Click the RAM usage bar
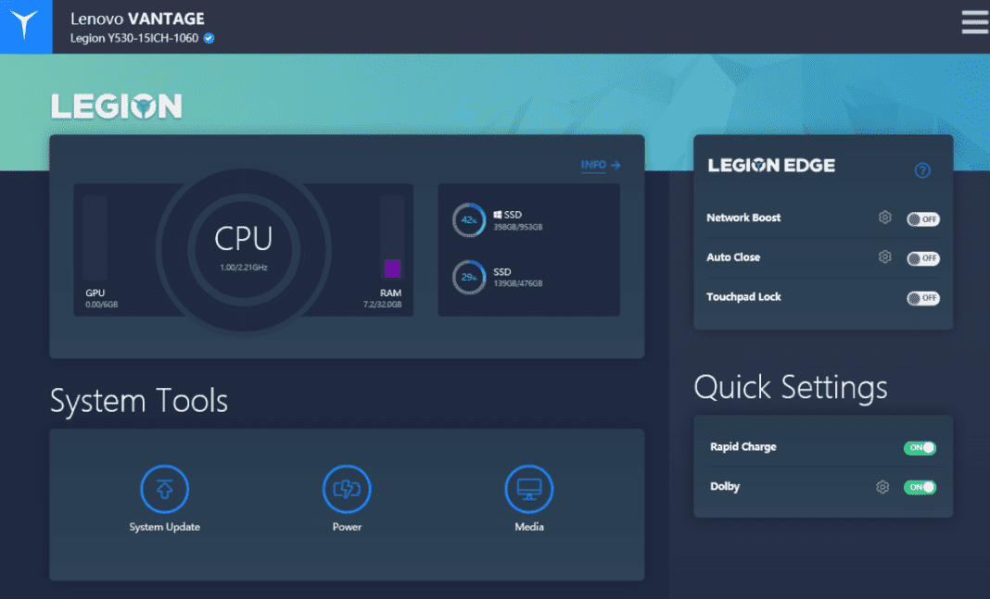Screen dimensions: 990x599 pyautogui.click(x=392, y=237)
